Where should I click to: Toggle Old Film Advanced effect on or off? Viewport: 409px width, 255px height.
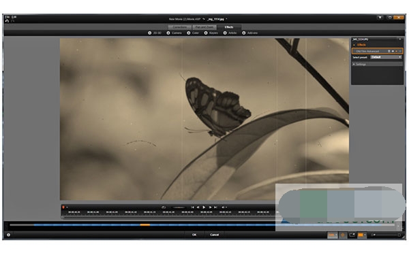pos(393,51)
